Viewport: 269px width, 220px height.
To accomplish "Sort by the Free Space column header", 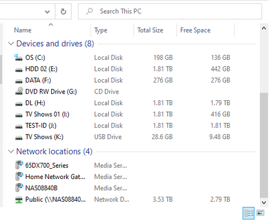I will pos(195,30).
